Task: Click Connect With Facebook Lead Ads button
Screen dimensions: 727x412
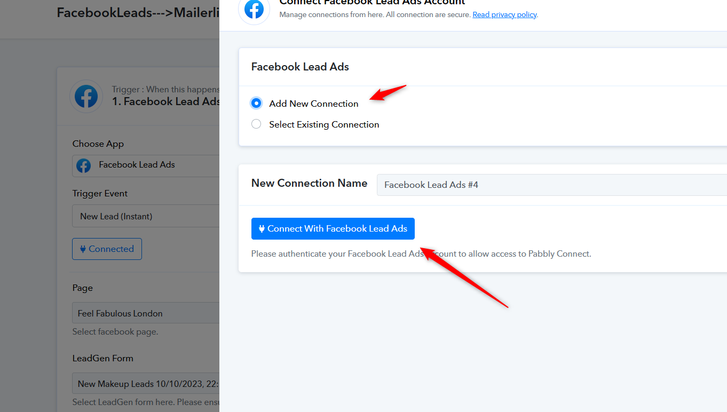Action: click(333, 228)
